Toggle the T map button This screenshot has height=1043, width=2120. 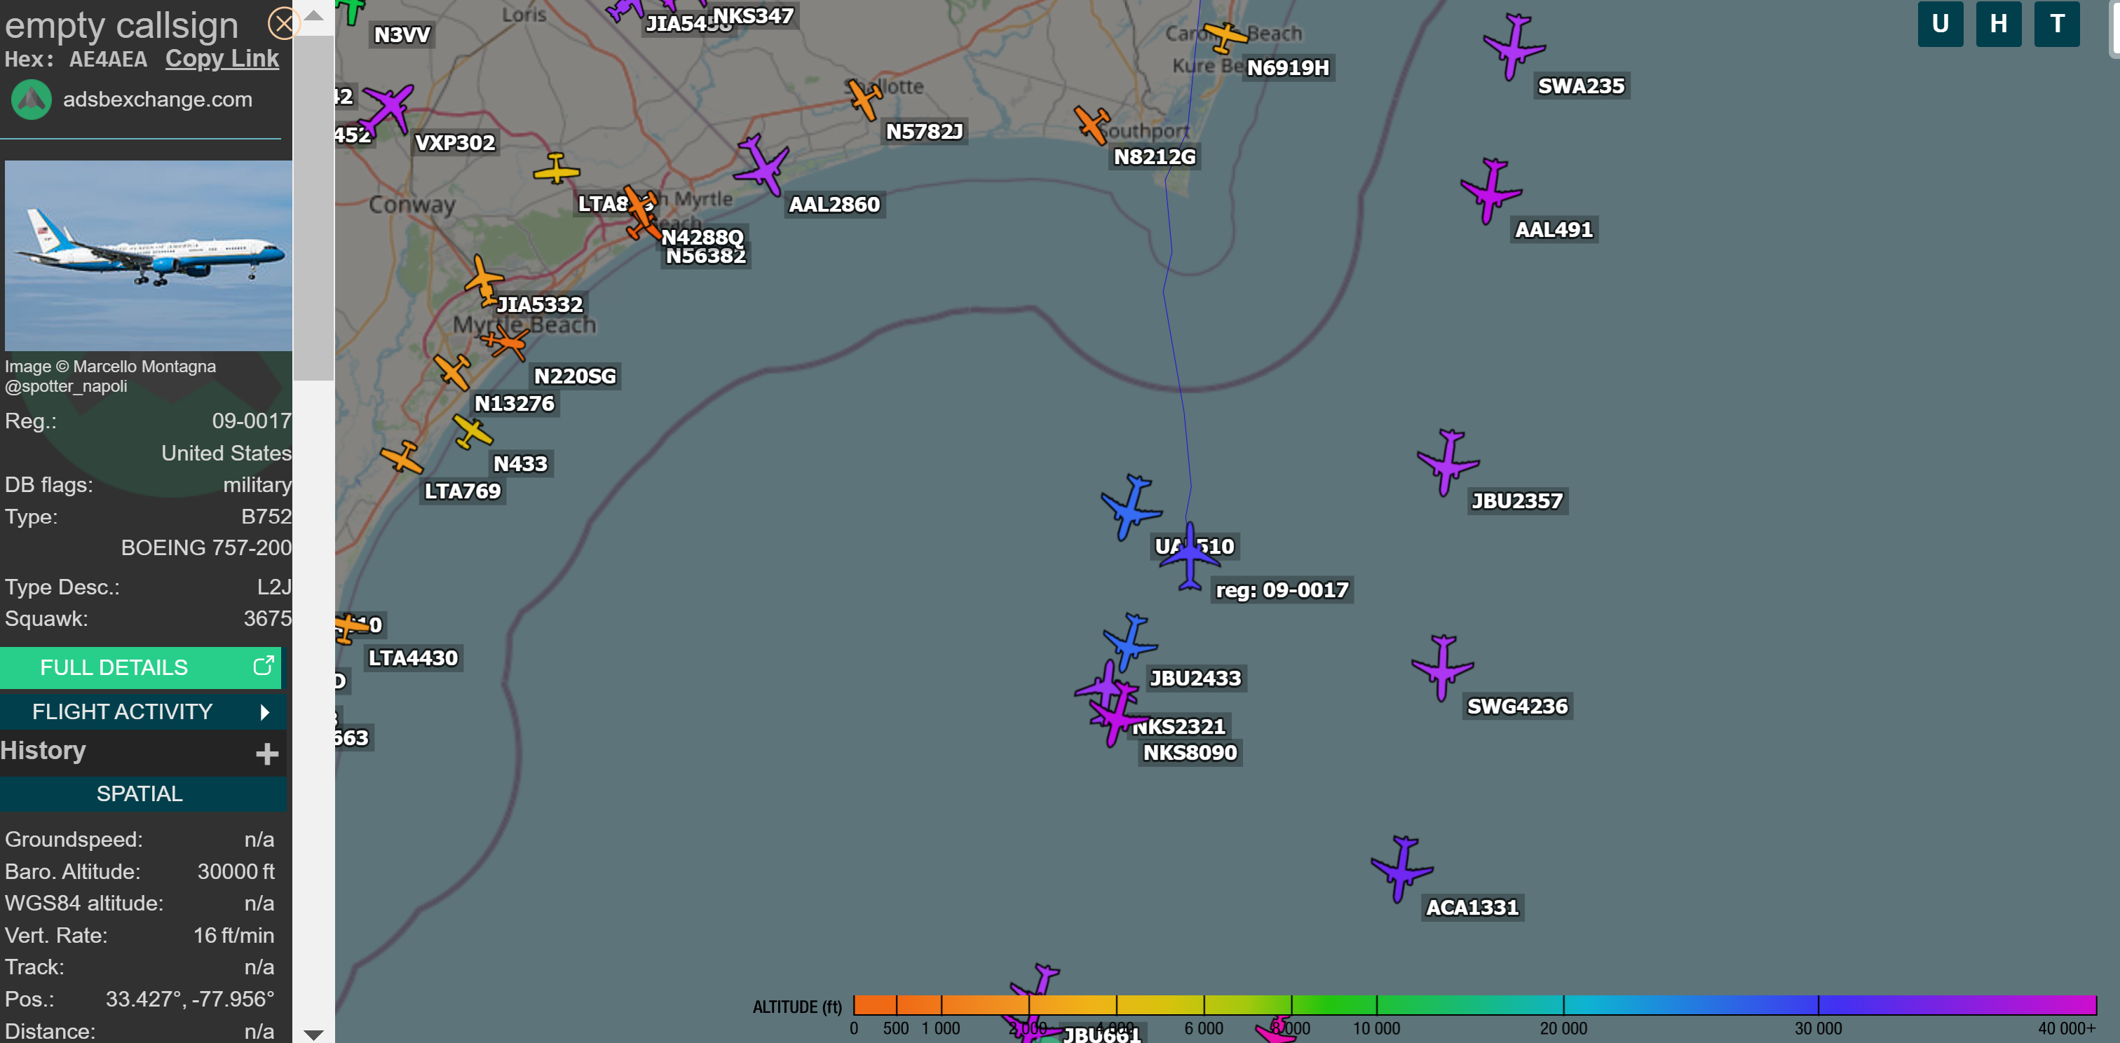click(2057, 24)
